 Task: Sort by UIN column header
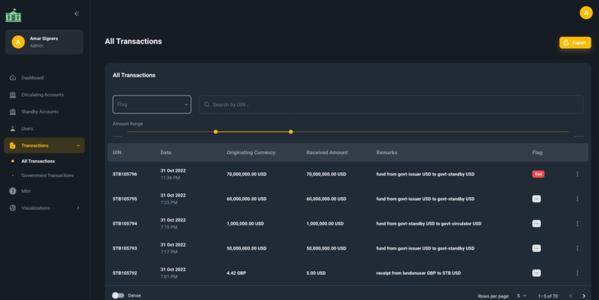pos(117,153)
